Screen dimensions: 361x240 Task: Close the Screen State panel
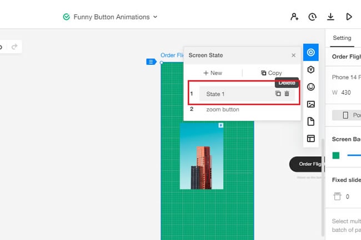coord(293,55)
